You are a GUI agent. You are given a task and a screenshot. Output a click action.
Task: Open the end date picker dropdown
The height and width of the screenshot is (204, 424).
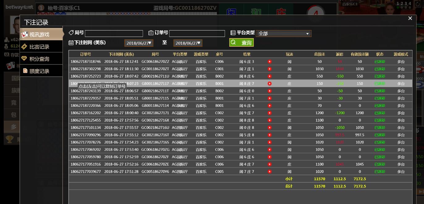[188, 43]
